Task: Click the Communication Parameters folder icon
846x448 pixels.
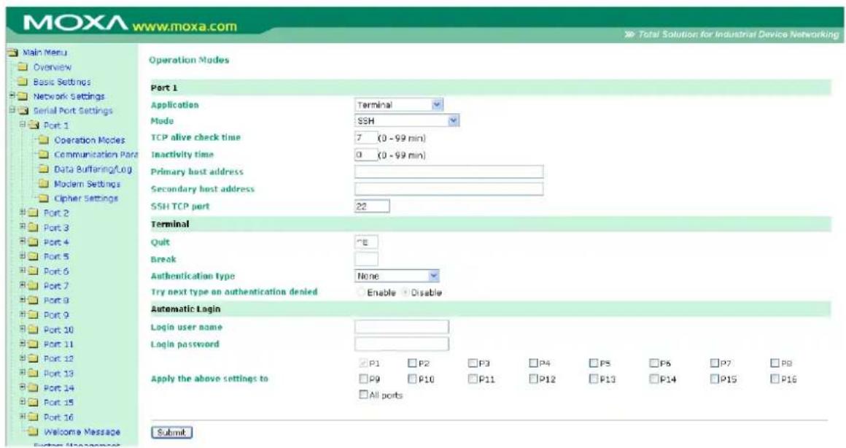Action: click(44, 155)
